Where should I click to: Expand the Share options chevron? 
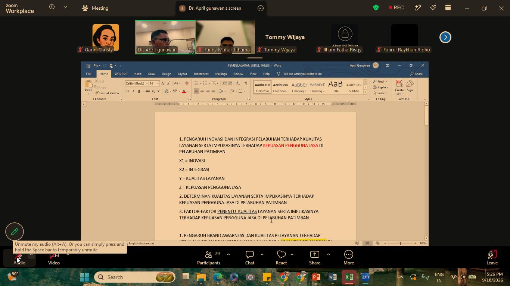(x=328, y=254)
